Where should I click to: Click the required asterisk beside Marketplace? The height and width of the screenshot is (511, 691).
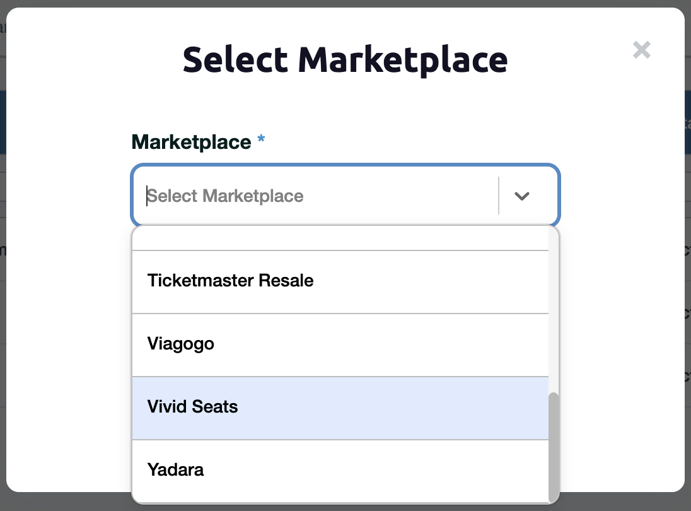tap(261, 140)
